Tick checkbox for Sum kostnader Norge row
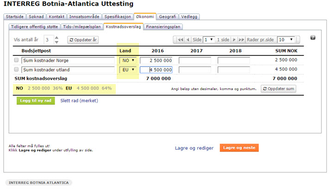Screen dimensions: 332x195 (16, 60)
